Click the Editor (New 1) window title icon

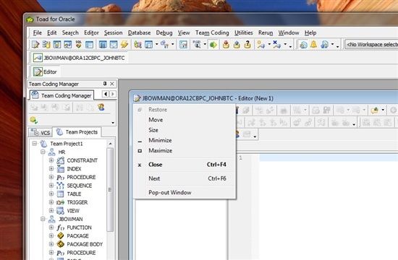[x=137, y=98]
